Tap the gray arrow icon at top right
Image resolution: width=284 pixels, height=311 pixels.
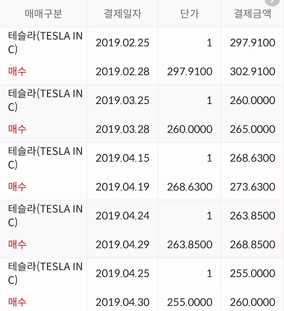click(x=272, y=2)
